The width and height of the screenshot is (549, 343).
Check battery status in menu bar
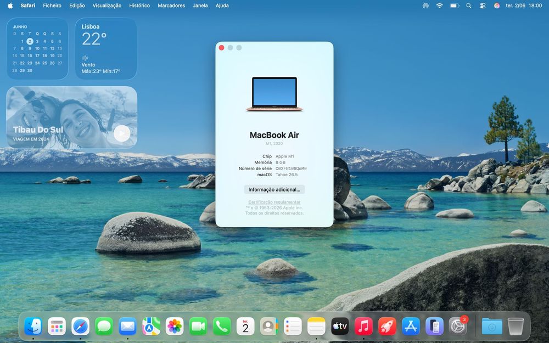pos(454,5)
